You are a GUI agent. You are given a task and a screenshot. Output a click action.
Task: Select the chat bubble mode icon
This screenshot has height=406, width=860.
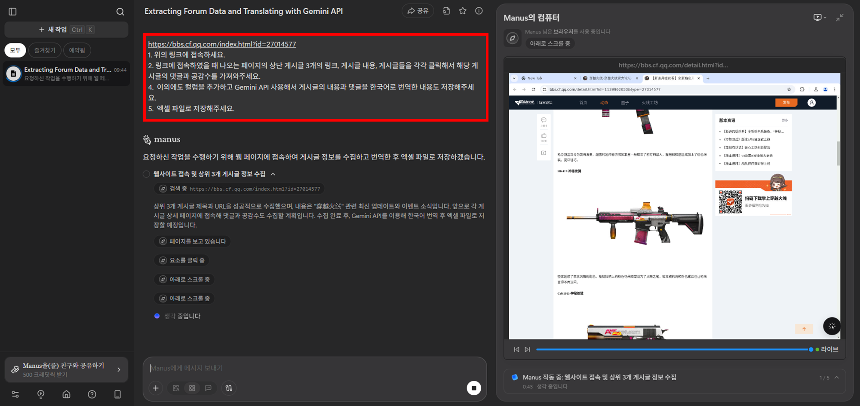[x=208, y=388]
